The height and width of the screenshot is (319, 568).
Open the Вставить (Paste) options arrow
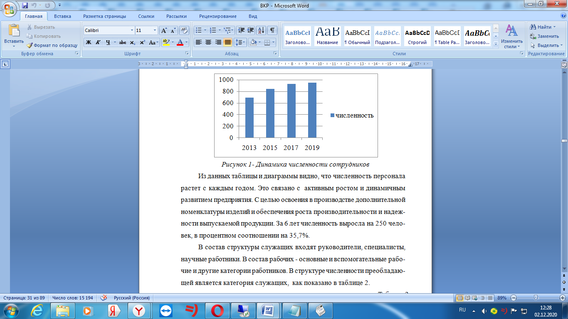tap(14, 47)
